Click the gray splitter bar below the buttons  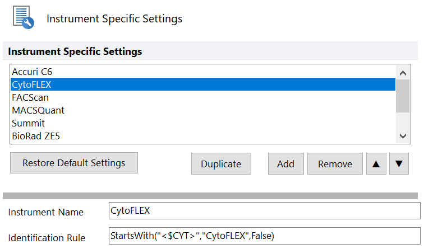210,196
